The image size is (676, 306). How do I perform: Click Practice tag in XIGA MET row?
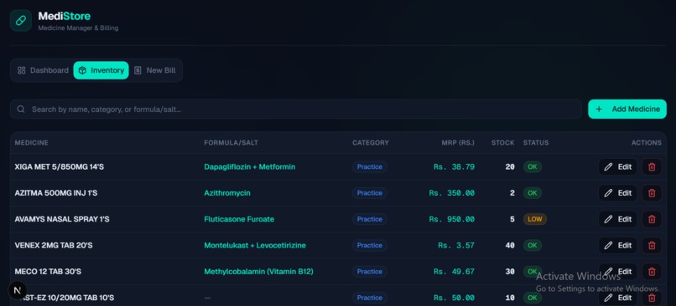[x=370, y=166]
